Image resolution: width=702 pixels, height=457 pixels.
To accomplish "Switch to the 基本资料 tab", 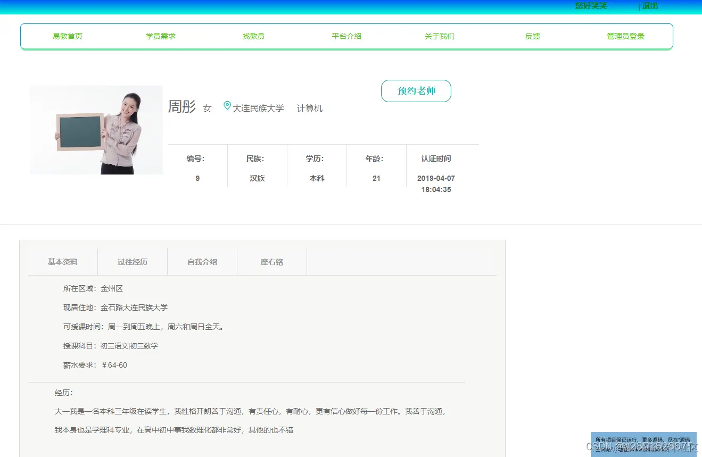I will (x=62, y=261).
